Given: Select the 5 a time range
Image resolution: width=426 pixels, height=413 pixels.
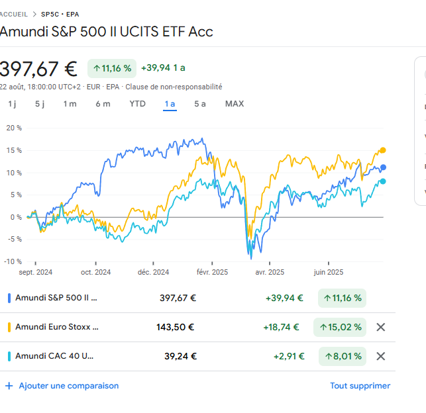Looking at the screenshot, I should 200,104.
